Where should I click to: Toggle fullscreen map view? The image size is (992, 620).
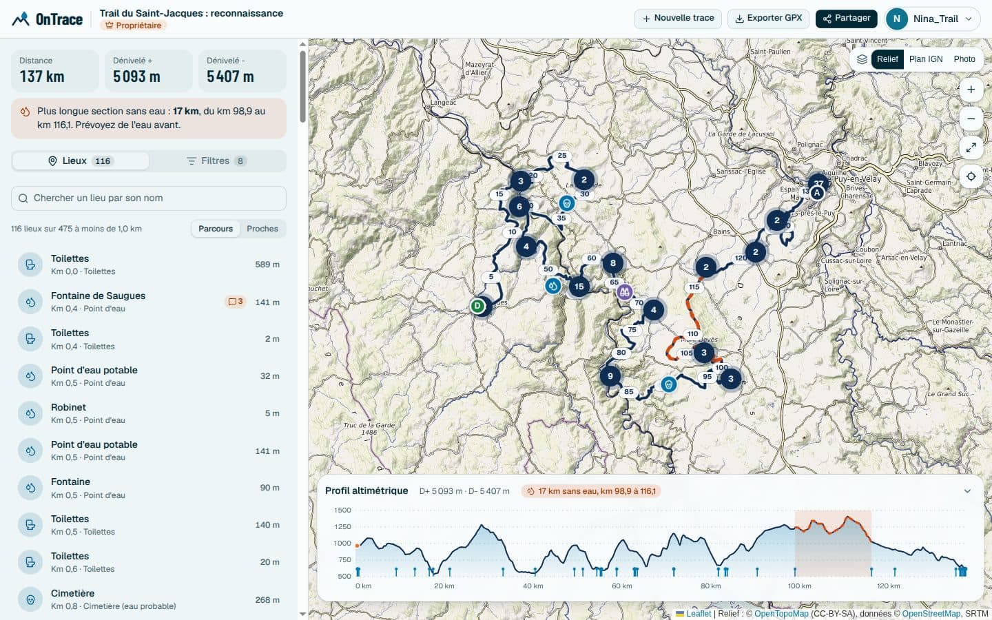pyautogui.click(x=971, y=147)
